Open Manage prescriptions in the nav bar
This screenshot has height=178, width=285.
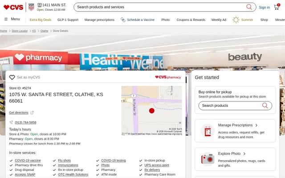99,20
